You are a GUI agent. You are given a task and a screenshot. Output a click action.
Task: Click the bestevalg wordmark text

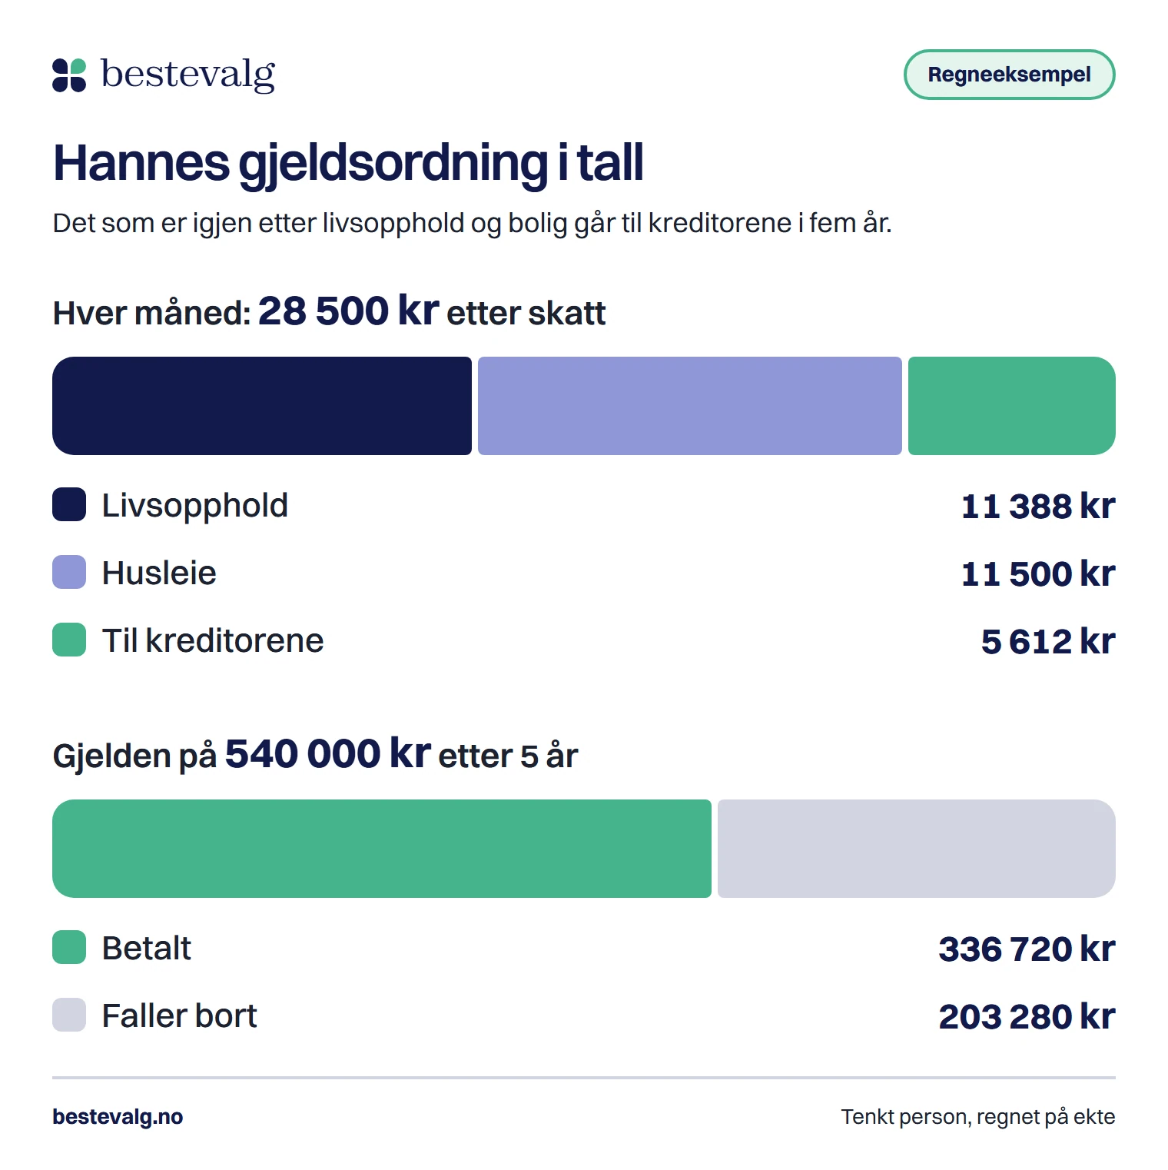[x=188, y=75]
